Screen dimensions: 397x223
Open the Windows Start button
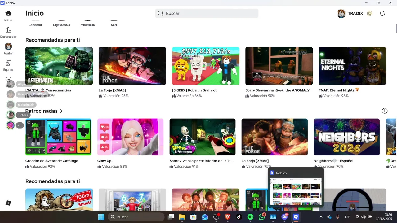point(101,217)
